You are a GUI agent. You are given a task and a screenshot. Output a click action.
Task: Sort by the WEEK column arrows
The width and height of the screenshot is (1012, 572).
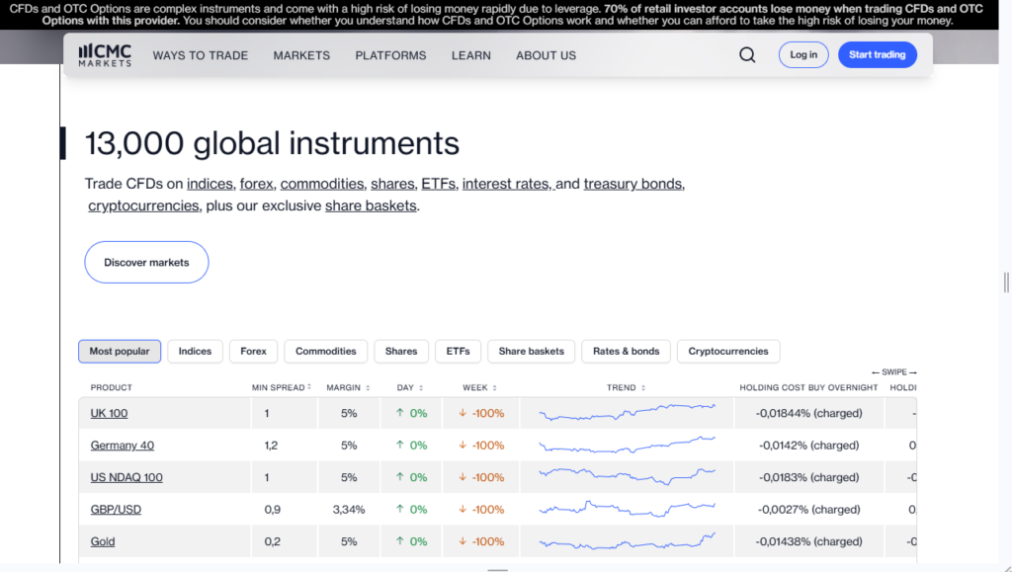(494, 387)
